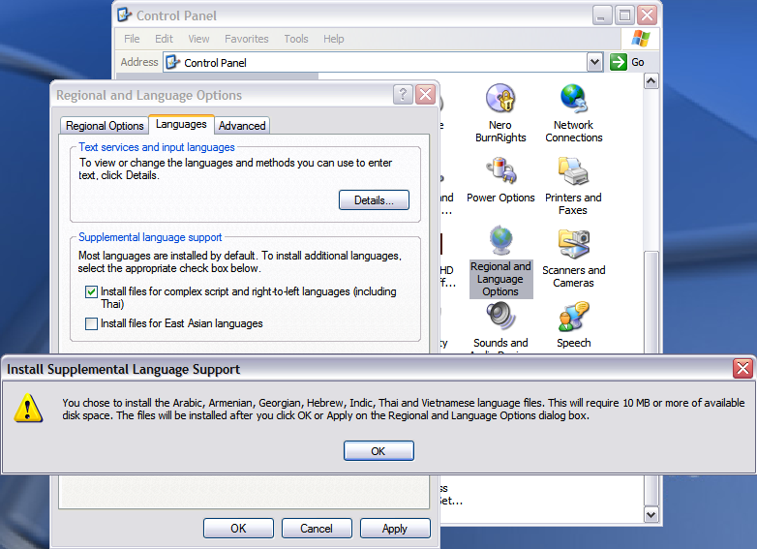757x549 pixels.
Task: Click OK in Regional and Language Options
Action: pyautogui.click(x=238, y=529)
